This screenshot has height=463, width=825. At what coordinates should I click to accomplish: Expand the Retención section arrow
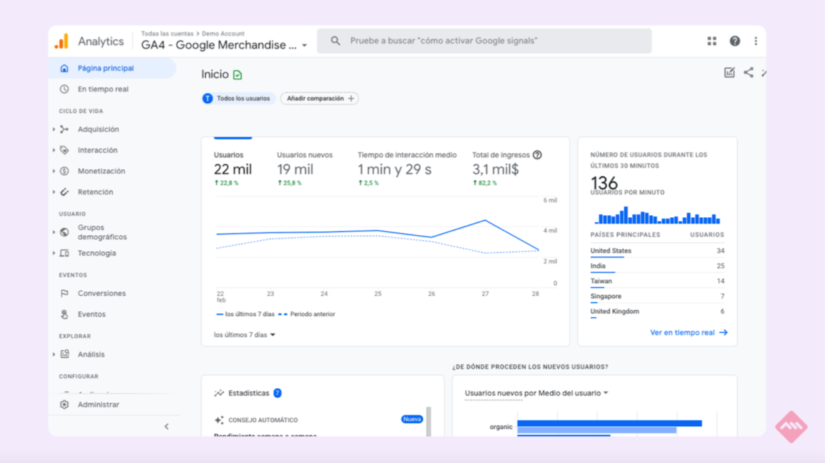tap(54, 192)
